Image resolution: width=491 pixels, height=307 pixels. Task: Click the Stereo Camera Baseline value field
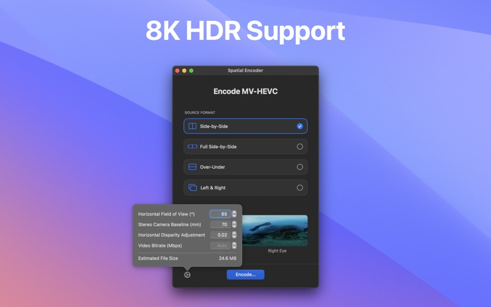(220, 224)
